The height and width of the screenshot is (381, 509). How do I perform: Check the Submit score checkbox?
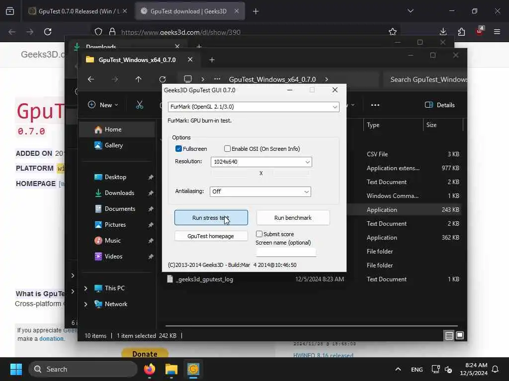[259, 234]
